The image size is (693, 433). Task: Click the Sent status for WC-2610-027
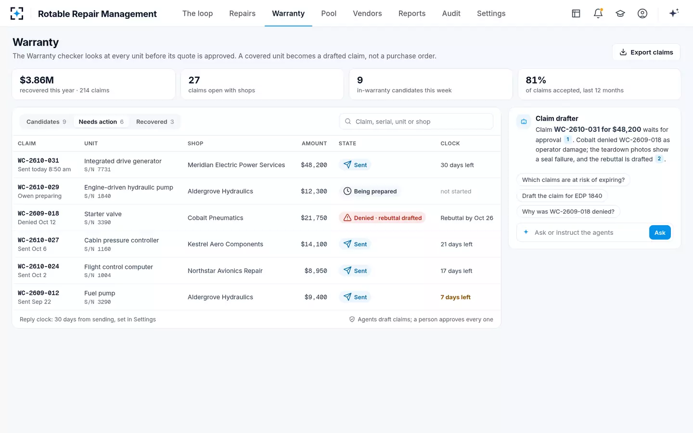pyautogui.click(x=355, y=244)
